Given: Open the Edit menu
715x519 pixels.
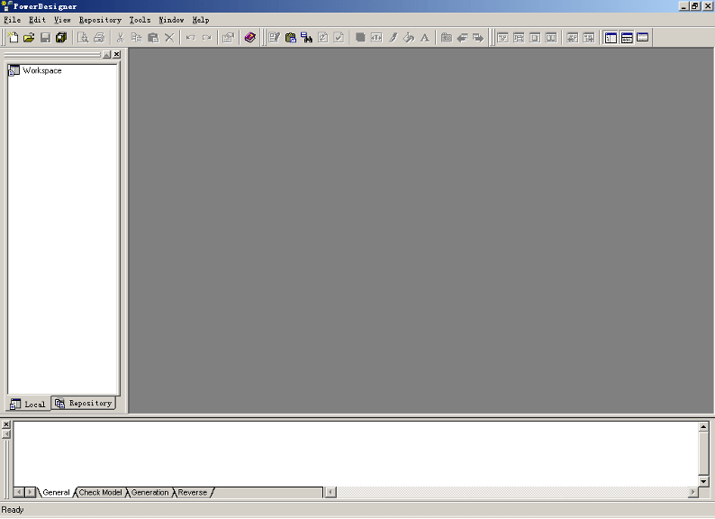Looking at the screenshot, I should click(38, 20).
